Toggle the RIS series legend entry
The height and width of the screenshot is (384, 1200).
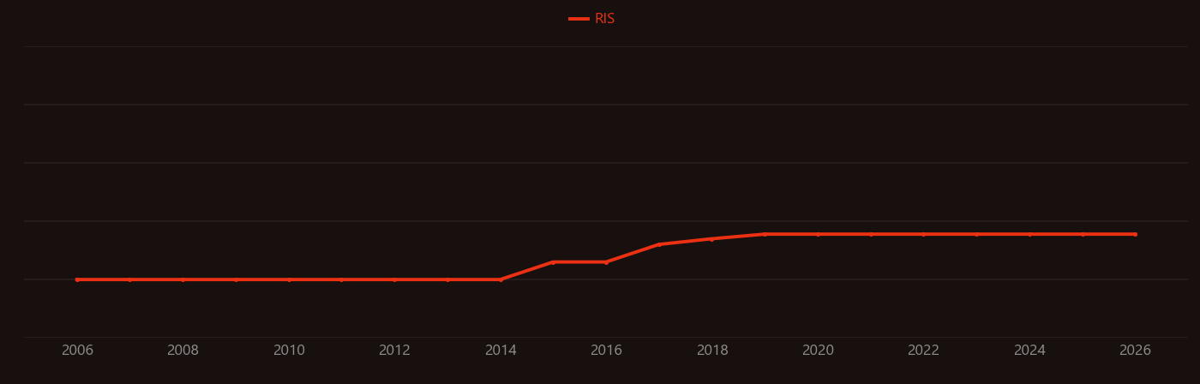tap(592, 19)
